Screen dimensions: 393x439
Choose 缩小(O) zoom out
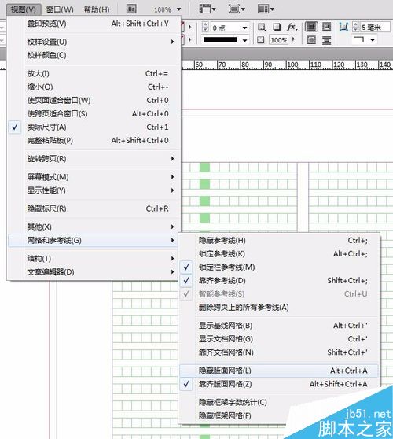[94, 87]
